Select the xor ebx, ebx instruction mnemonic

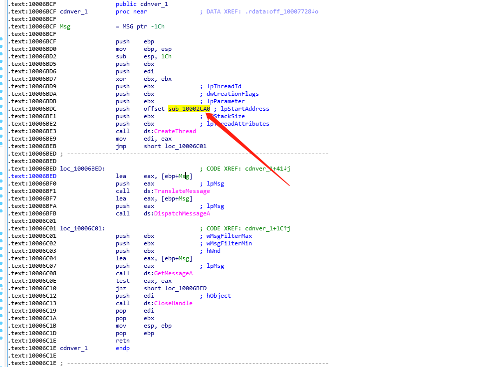(x=121, y=79)
